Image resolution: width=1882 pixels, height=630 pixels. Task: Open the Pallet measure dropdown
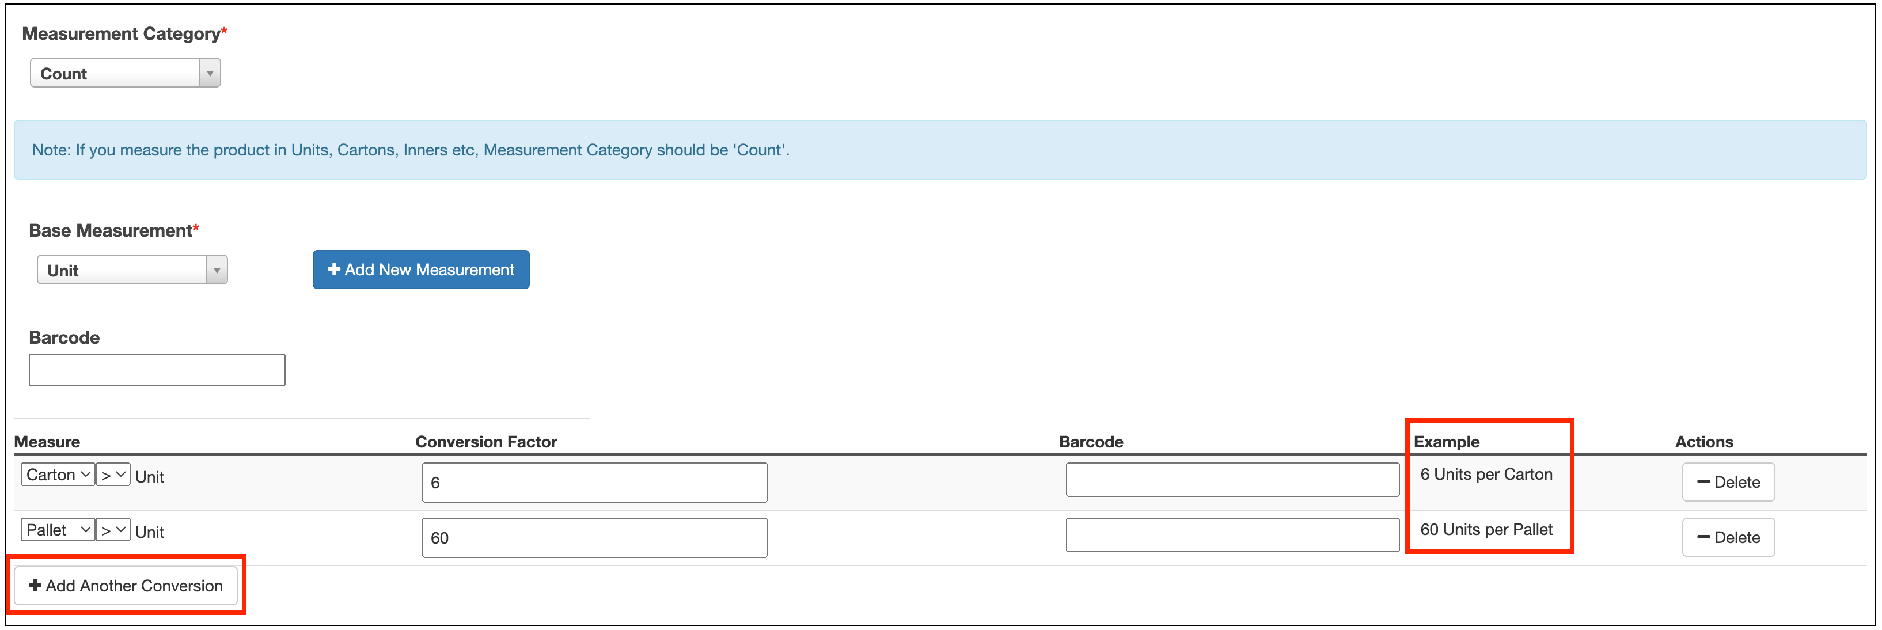pos(58,530)
